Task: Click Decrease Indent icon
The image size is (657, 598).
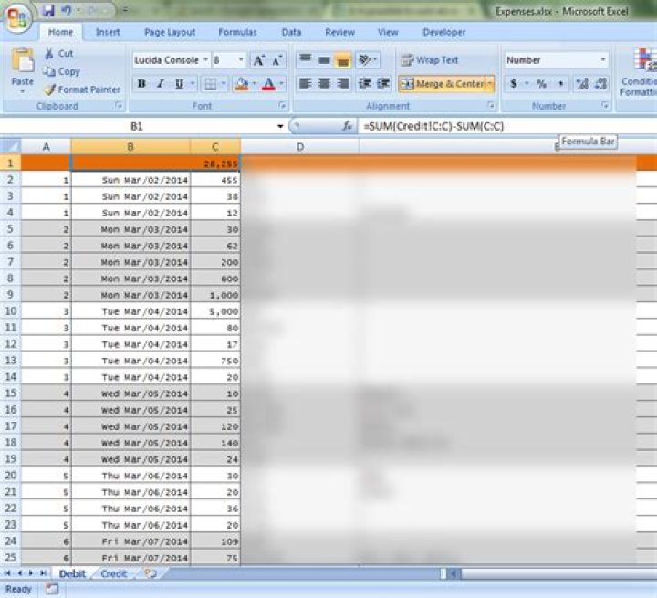Action: [x=365, y=83]
